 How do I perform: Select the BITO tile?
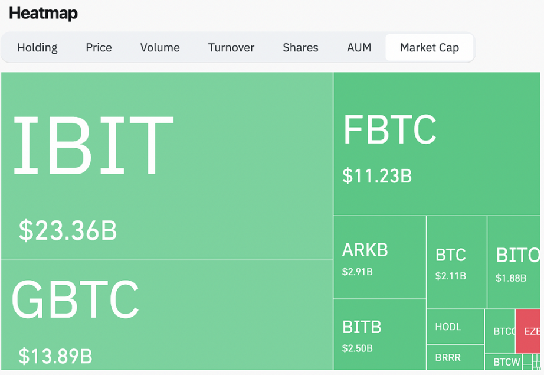514,262
